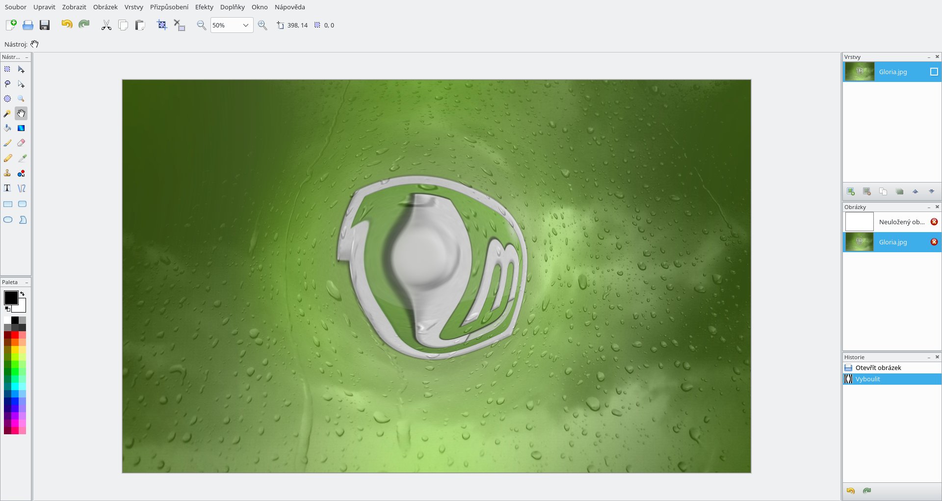Open the Doplňky menu
Viewport: 942px width, 501px height.
[233, 7]
